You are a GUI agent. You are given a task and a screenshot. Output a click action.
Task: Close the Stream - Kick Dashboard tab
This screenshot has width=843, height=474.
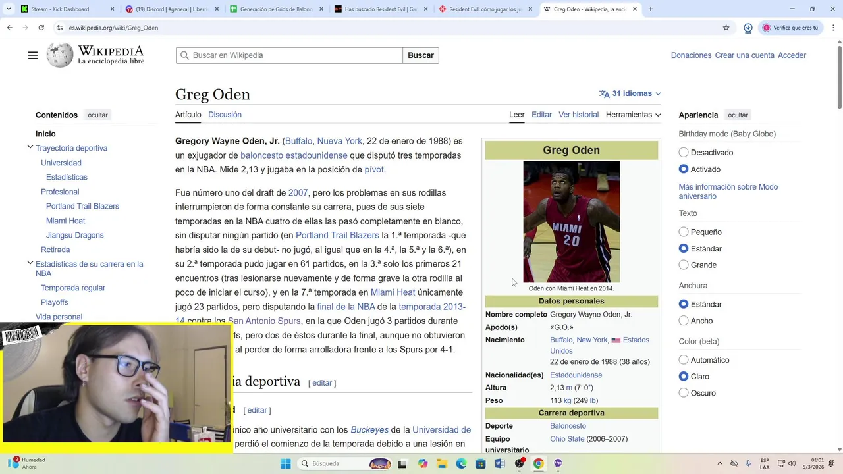pos(112,9)
